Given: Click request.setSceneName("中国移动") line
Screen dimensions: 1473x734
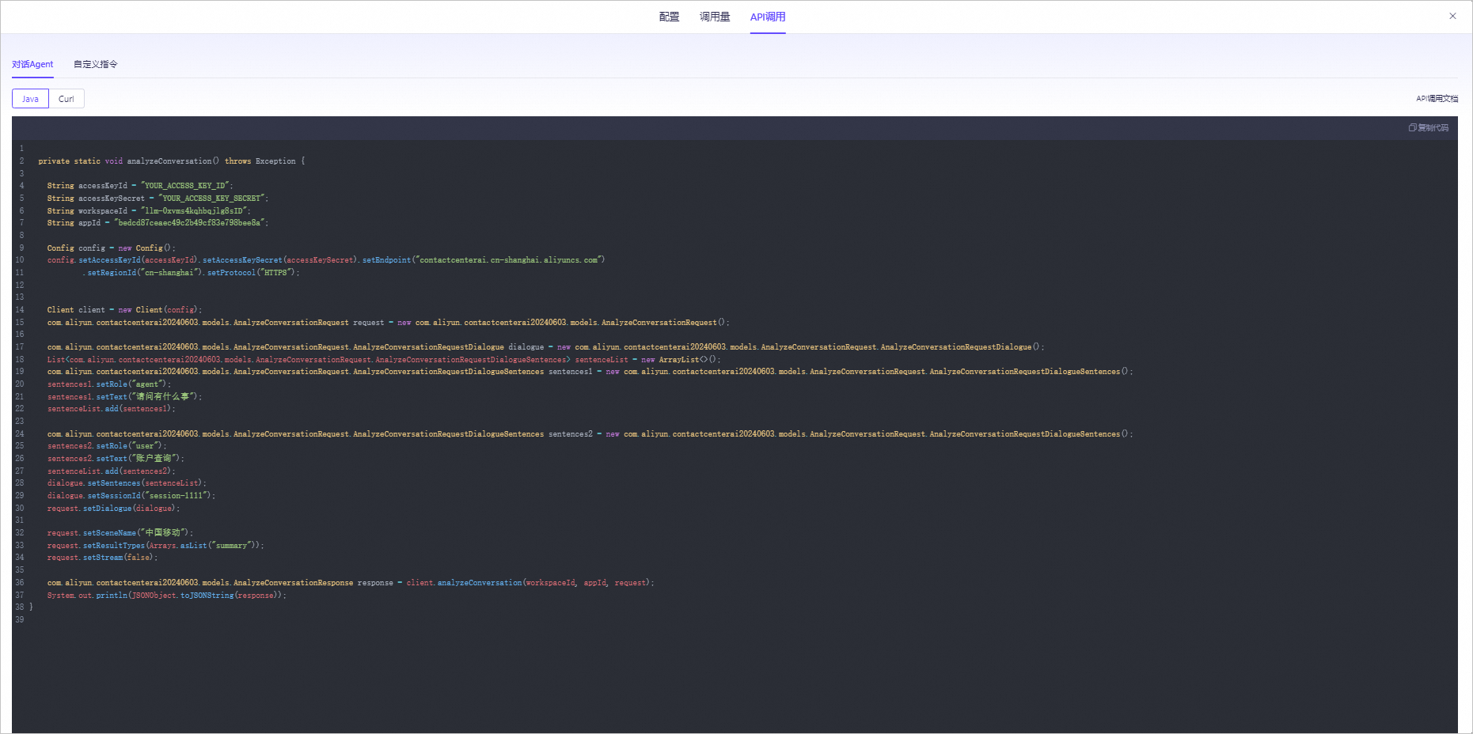Looking at the screenshot, I should click(x=120, y=533).
